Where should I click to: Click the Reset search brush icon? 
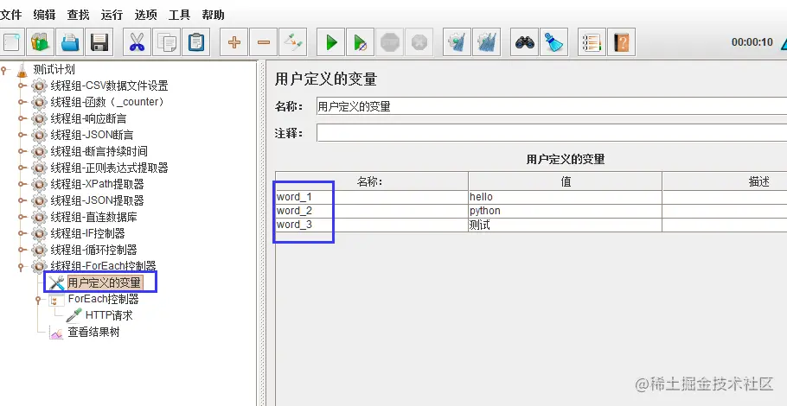point(553,42)
